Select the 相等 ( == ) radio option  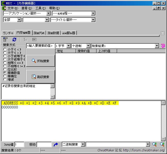pyautogui.click(x=5, y=63)
